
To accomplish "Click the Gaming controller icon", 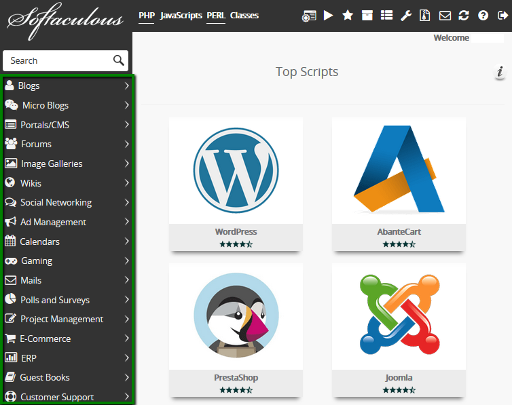I will point(11,261).
